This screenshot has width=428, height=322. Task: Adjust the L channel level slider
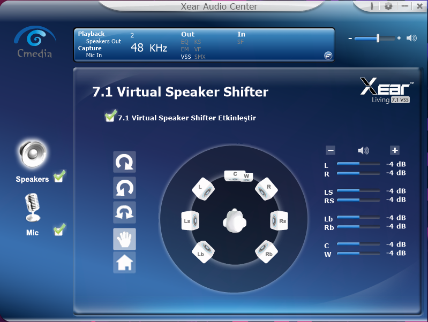pyautogui.click(x=358, y=164)
